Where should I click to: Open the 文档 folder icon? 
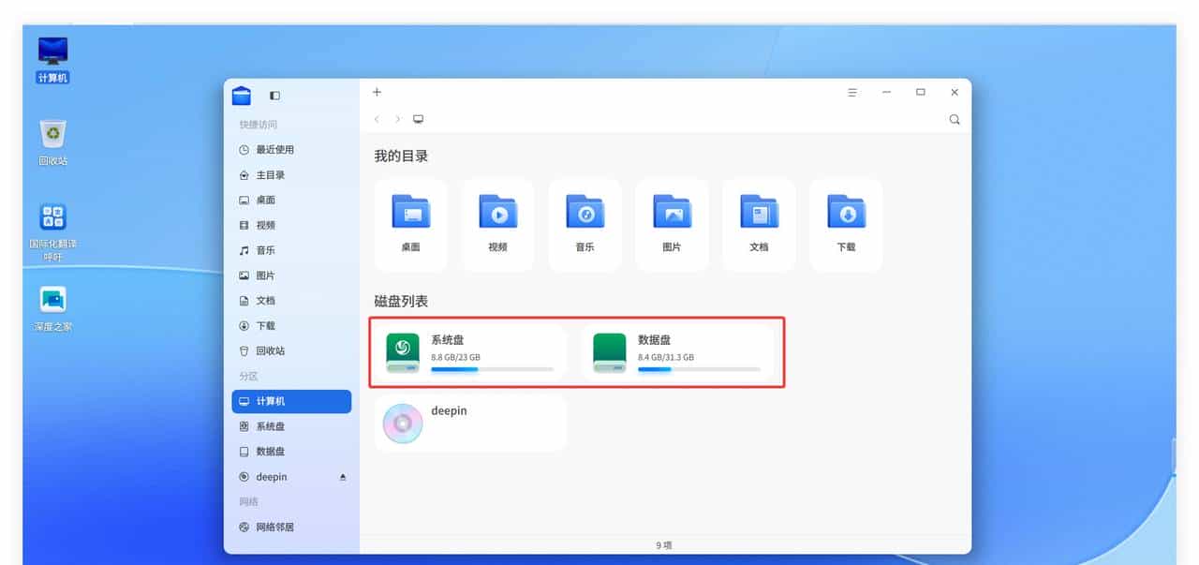[759, 213]
